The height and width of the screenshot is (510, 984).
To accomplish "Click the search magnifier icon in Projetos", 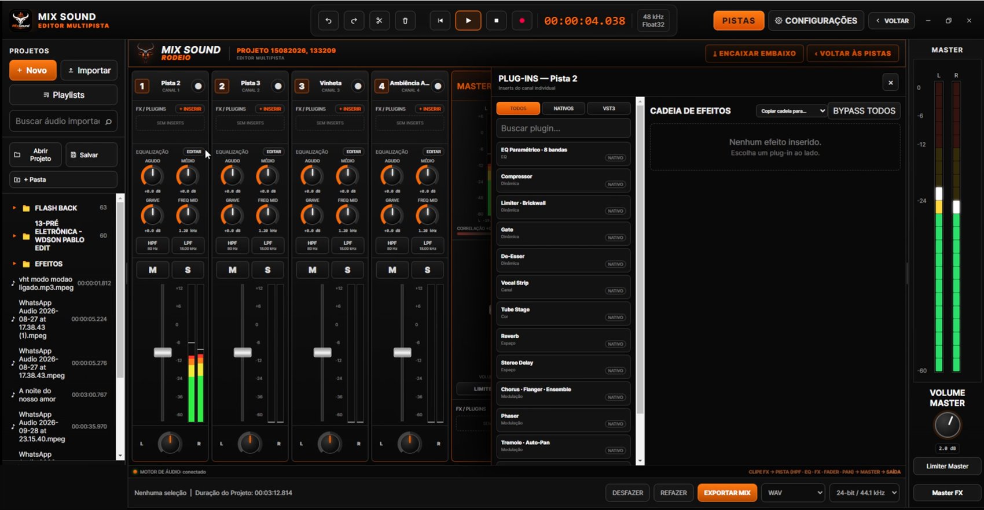I will [x=108, y=121].
